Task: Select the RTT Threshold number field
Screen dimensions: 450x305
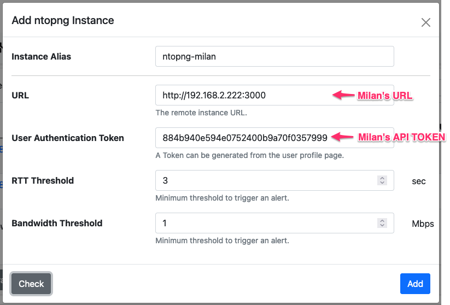Action: [274, 180]
